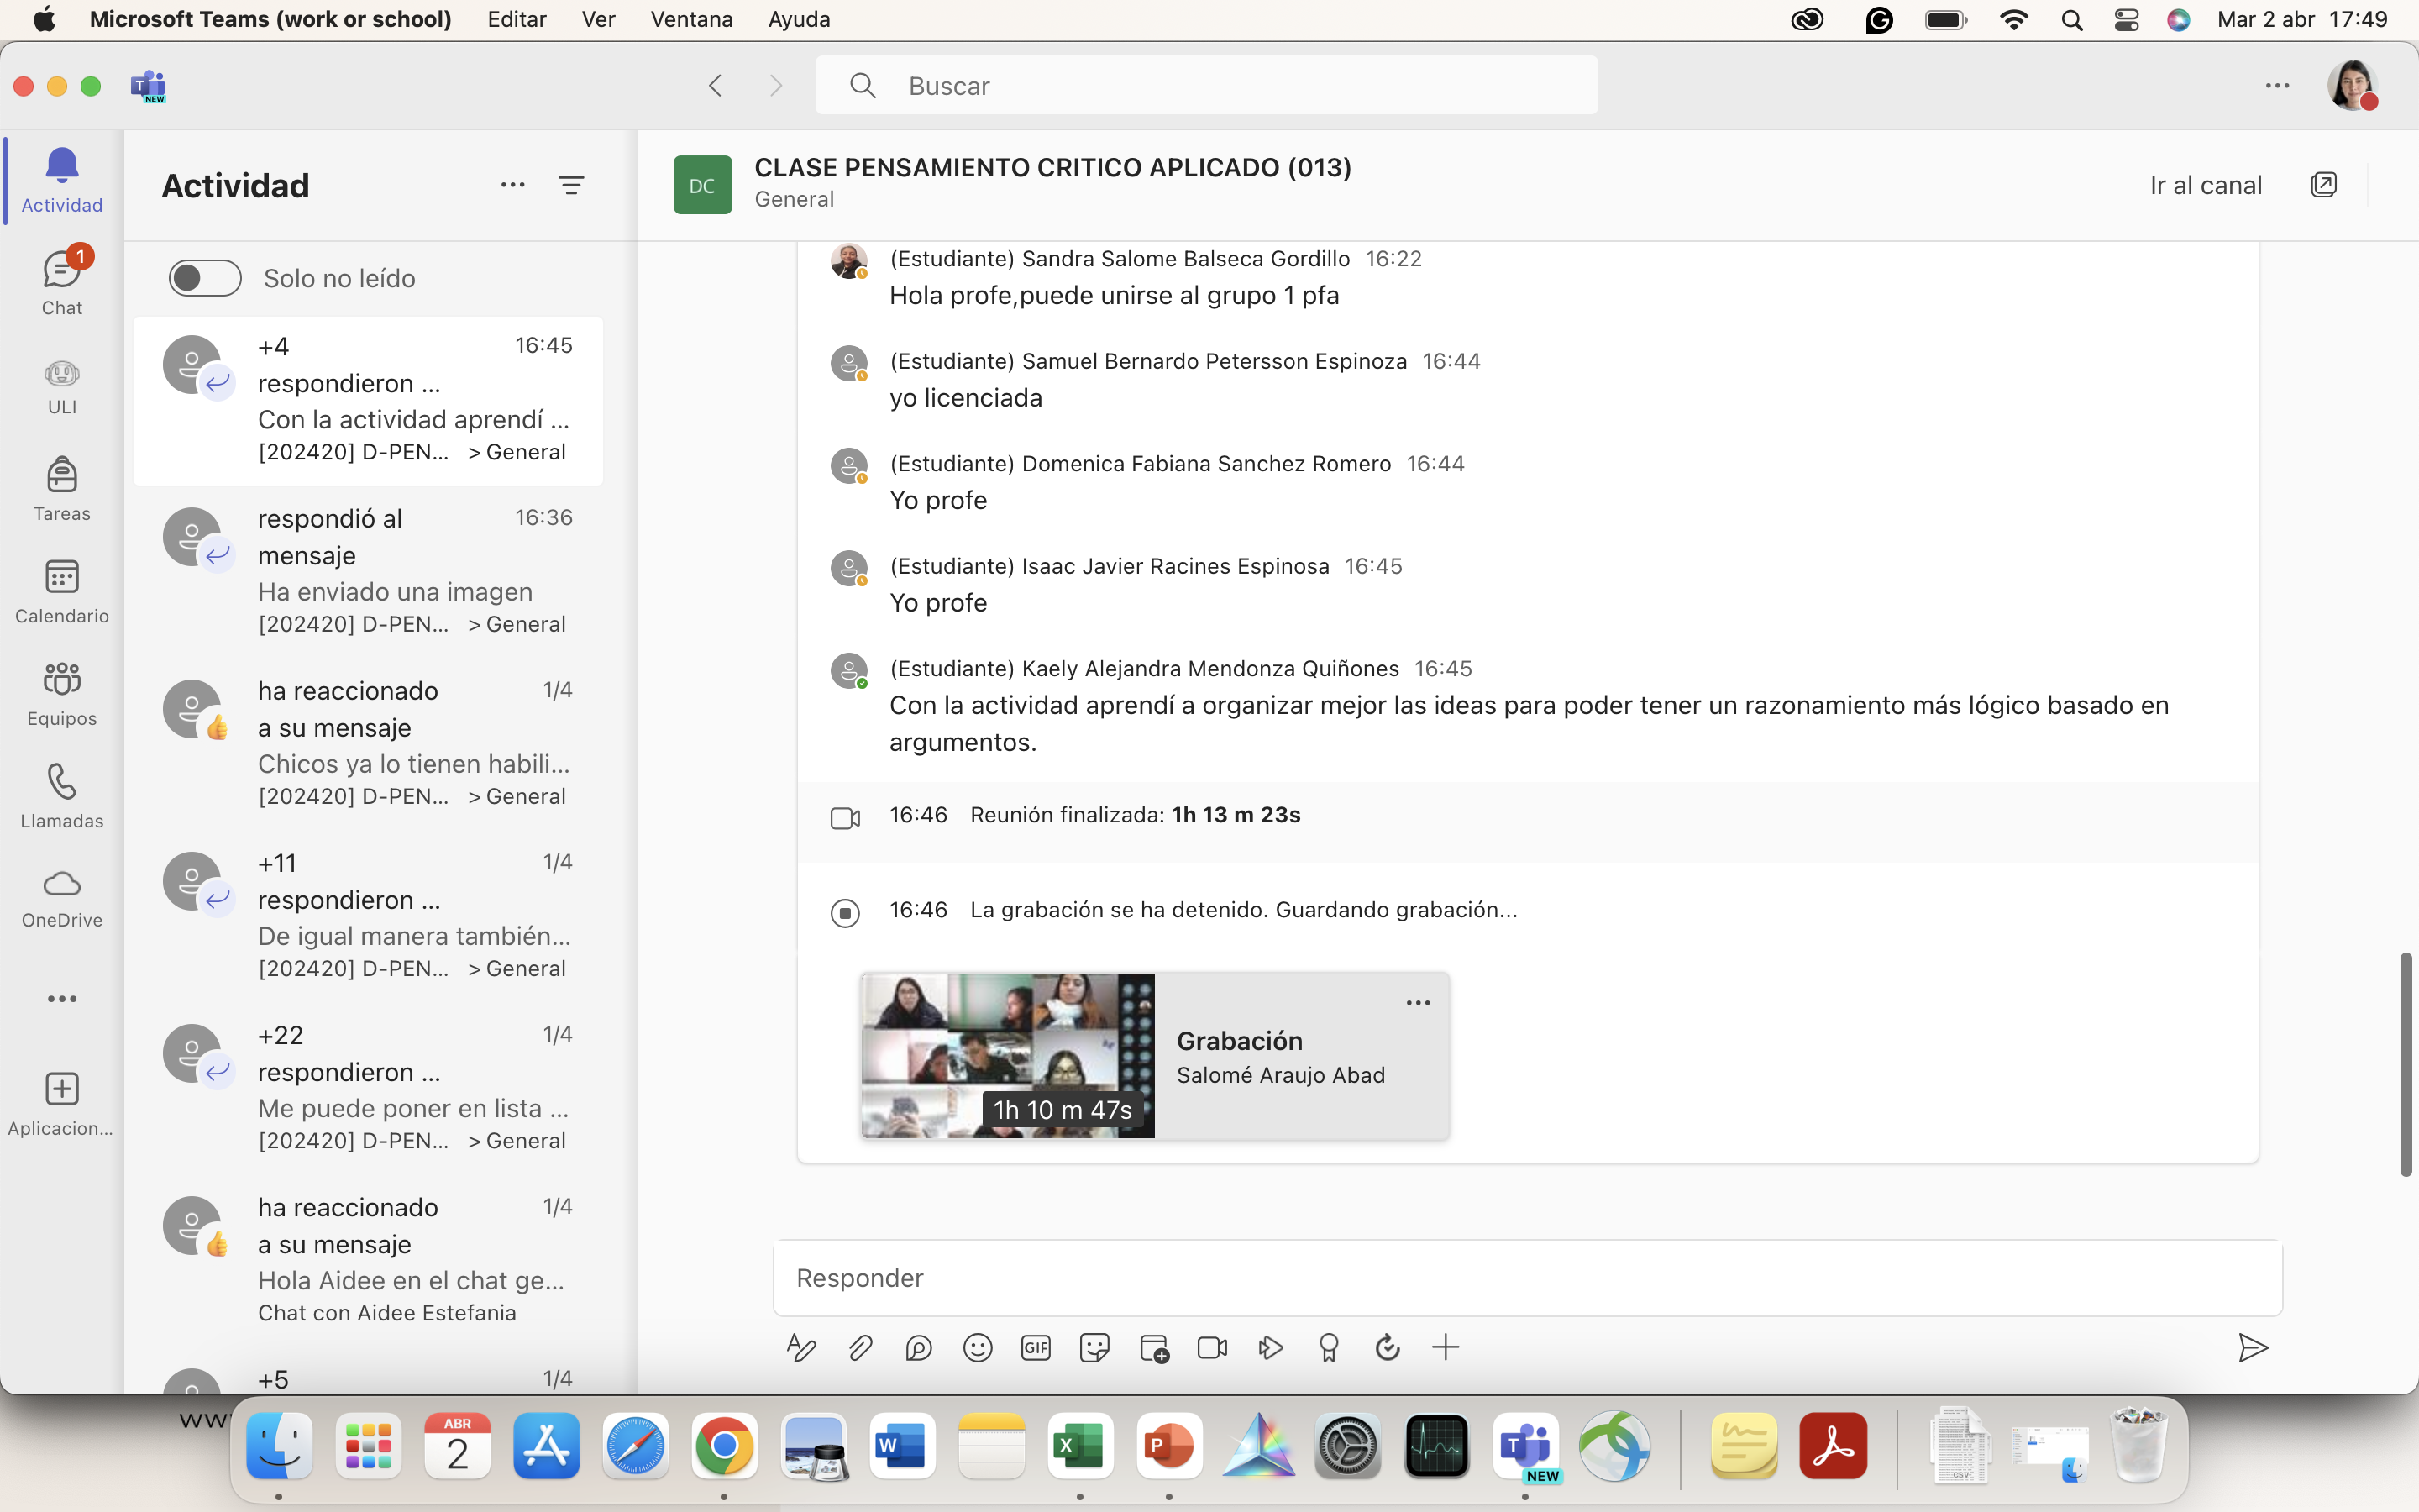Open the Ventana menu in menu bar
Screen dimensions: 2419x1512
click(690, 19)
